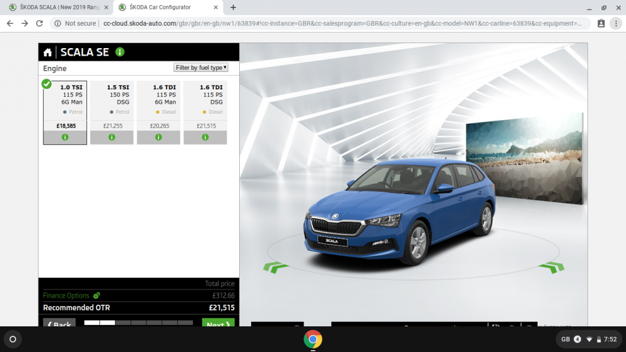Switch to ŠKODA SCALA New 2019 Range tab
The width and height of the screenshot is (626, 352).
[x=58, y=7]
